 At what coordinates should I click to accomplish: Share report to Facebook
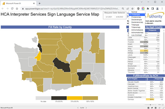148,108
